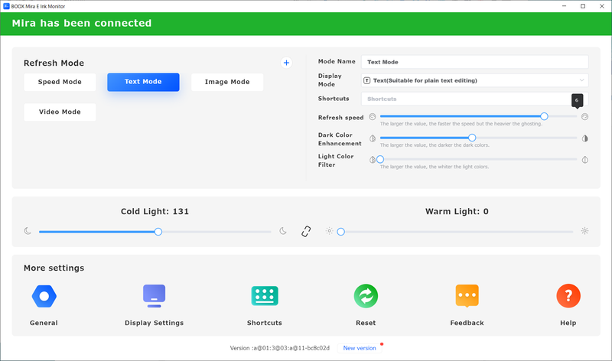Expand the Display Mode dropdown

(x=474, y=80)
